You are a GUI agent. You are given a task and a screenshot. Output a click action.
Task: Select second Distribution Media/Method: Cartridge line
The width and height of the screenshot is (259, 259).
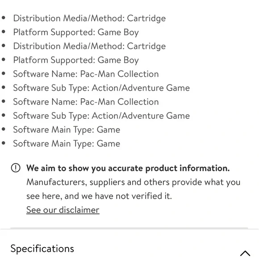[89, 46]
